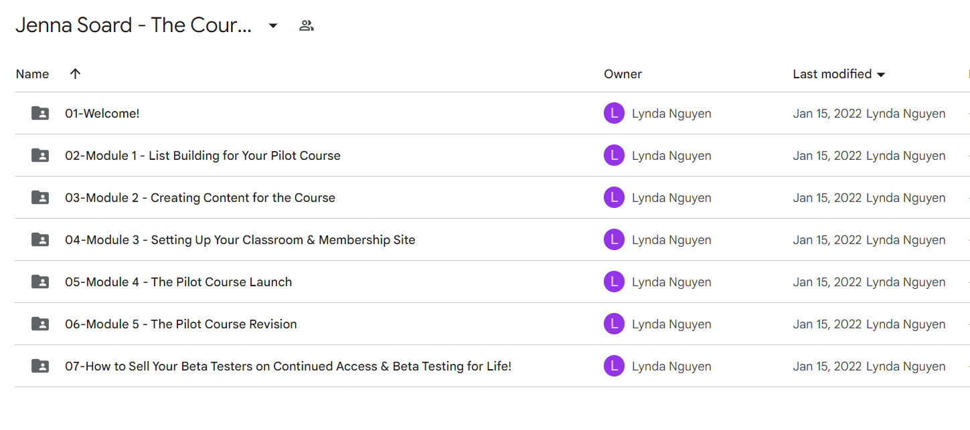Click shared folder icon for 04-Module 3
The height and width of the screenshot is (430, 970).
[x=40, y=239]
